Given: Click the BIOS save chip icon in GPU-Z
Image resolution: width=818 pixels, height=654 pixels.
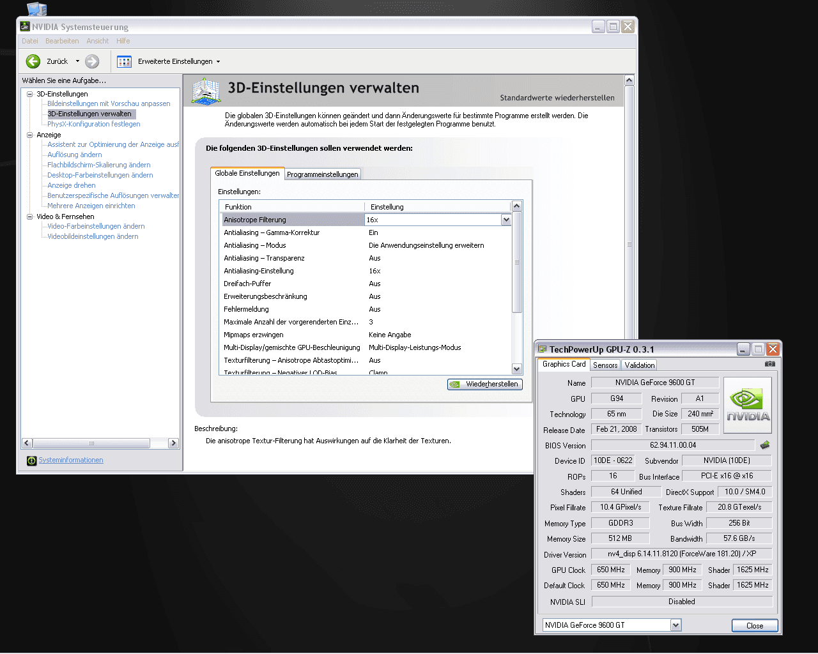Looking at the screenshot, I should [x=765, y=445].
